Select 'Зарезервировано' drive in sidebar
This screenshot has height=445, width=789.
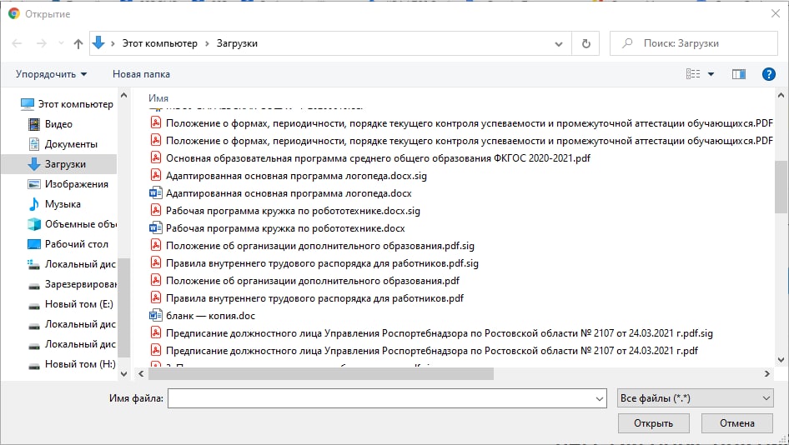point(72,284)
